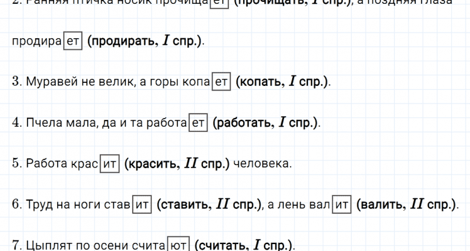Viewport: 470px width, 251px height.
Task: Click the word "человека" in sentence 5
Action: coord(262,164)
